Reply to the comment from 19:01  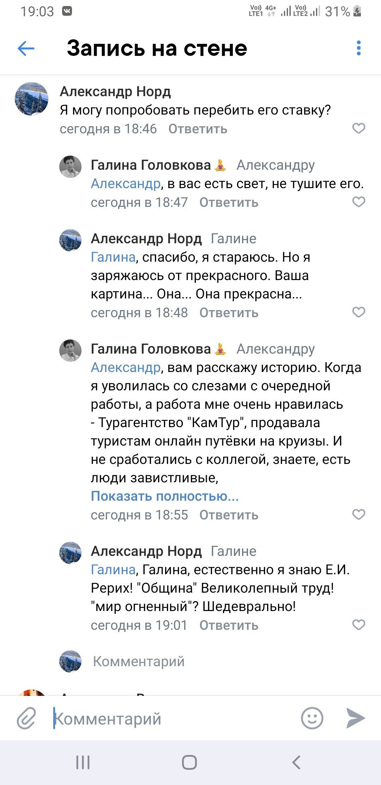click(x=229, y=626)
